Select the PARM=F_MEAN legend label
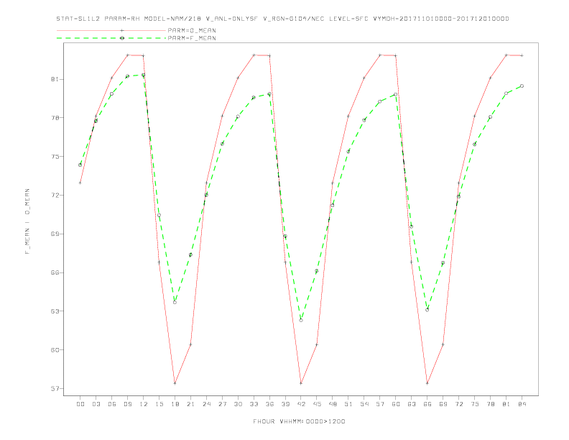The height and width of the screenshot is (440, 569). coord(192,38)
